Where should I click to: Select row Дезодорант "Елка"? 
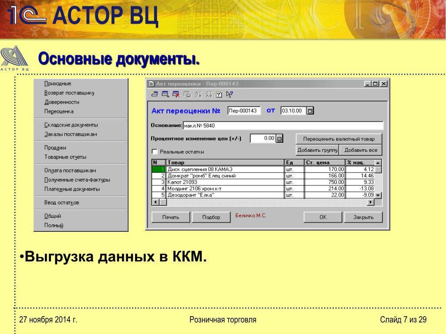263,195
